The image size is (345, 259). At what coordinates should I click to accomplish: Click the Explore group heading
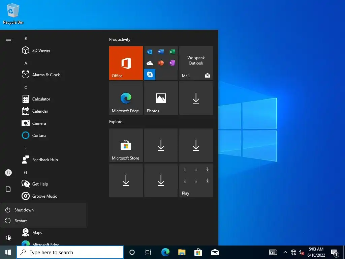pyautogui.click(x=116, y=121)
